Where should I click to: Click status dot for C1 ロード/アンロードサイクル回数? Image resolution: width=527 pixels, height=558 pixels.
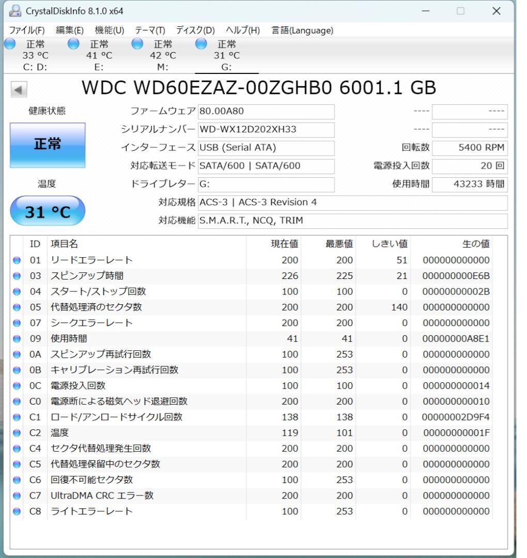click(17, 417)
